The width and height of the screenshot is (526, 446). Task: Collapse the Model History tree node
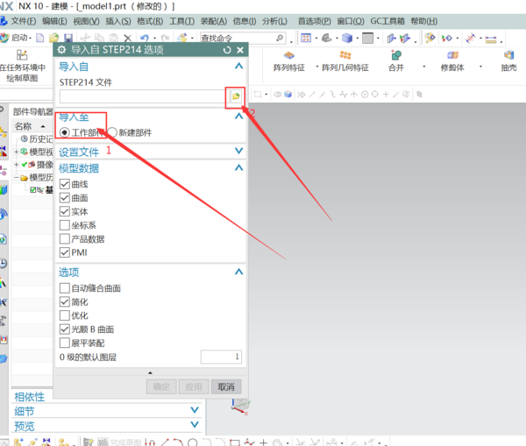(x=16, y=178)
